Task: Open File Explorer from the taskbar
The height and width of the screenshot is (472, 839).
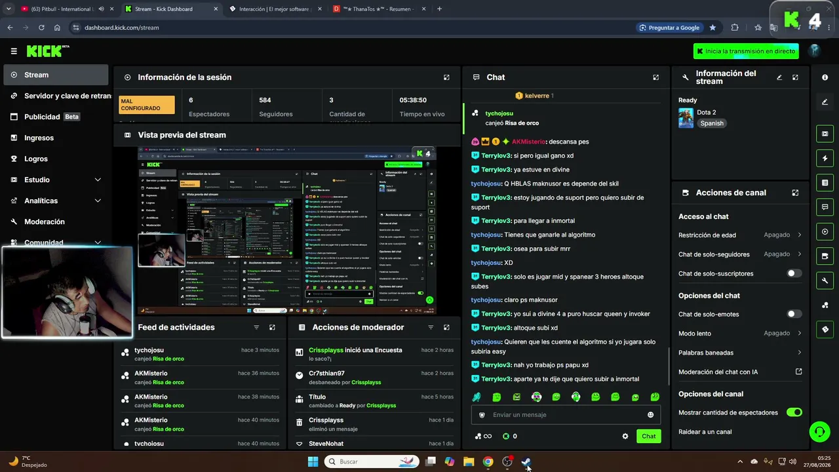Action: point(469,462)
